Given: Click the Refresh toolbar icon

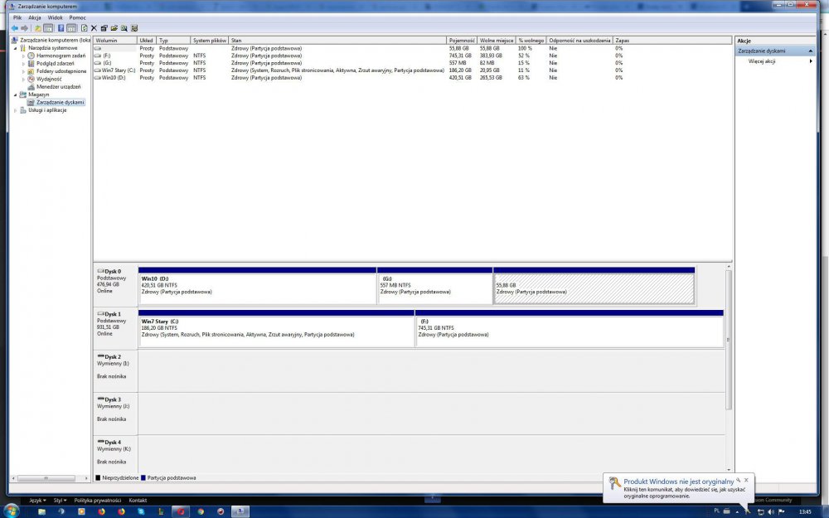Looking at the screenshot, I should [x=83, y=28].
